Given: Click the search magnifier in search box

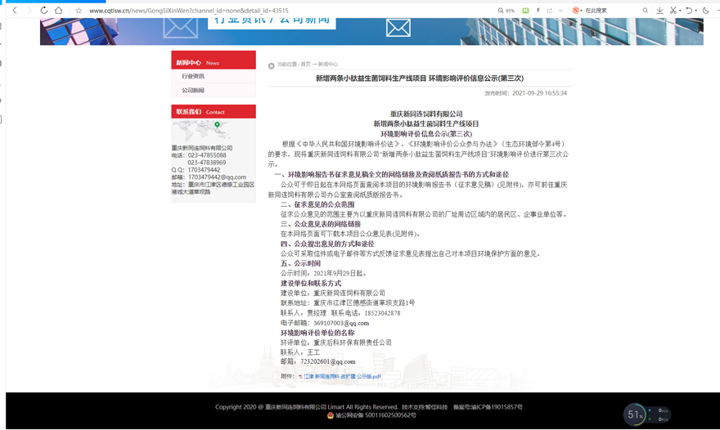Looking at the screenshot, I should pos(645,11).
